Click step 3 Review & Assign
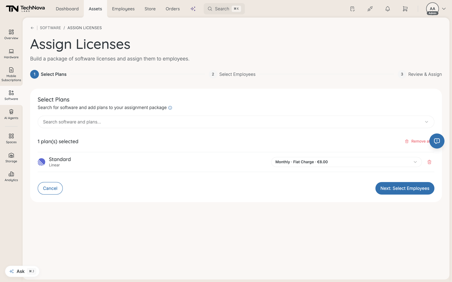The image size is (452, 282). point(420,74)
